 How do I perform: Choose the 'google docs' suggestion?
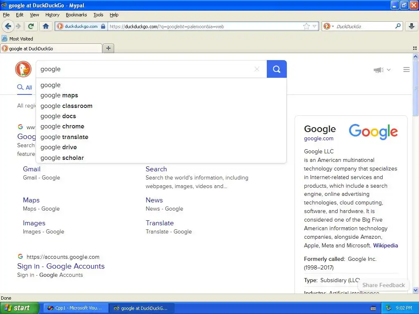point(161,116)
